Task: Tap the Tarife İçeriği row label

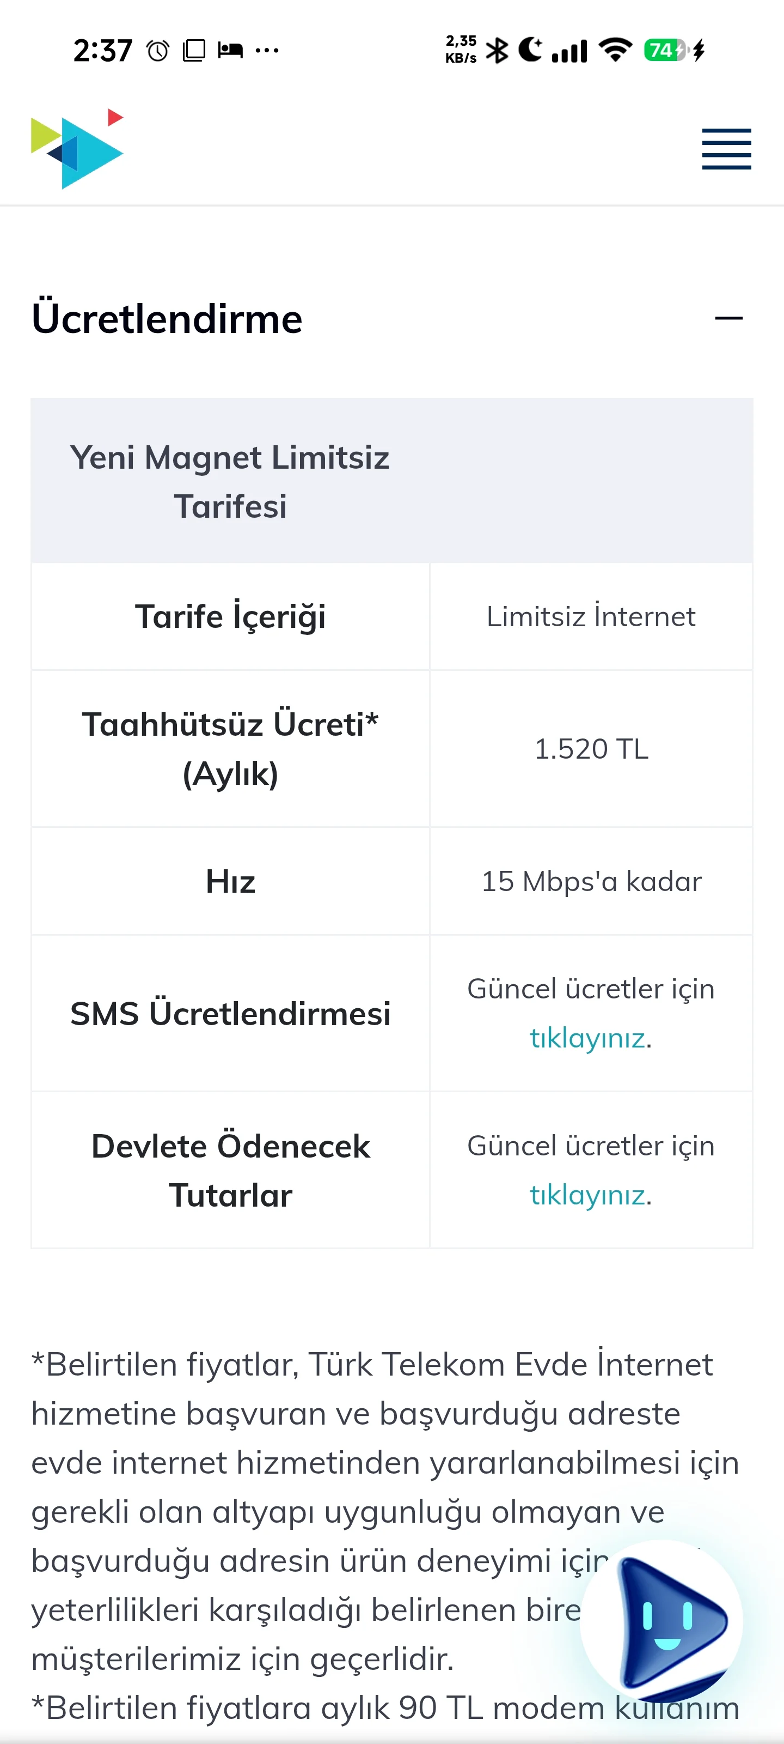Action: (x=230, y=617)
